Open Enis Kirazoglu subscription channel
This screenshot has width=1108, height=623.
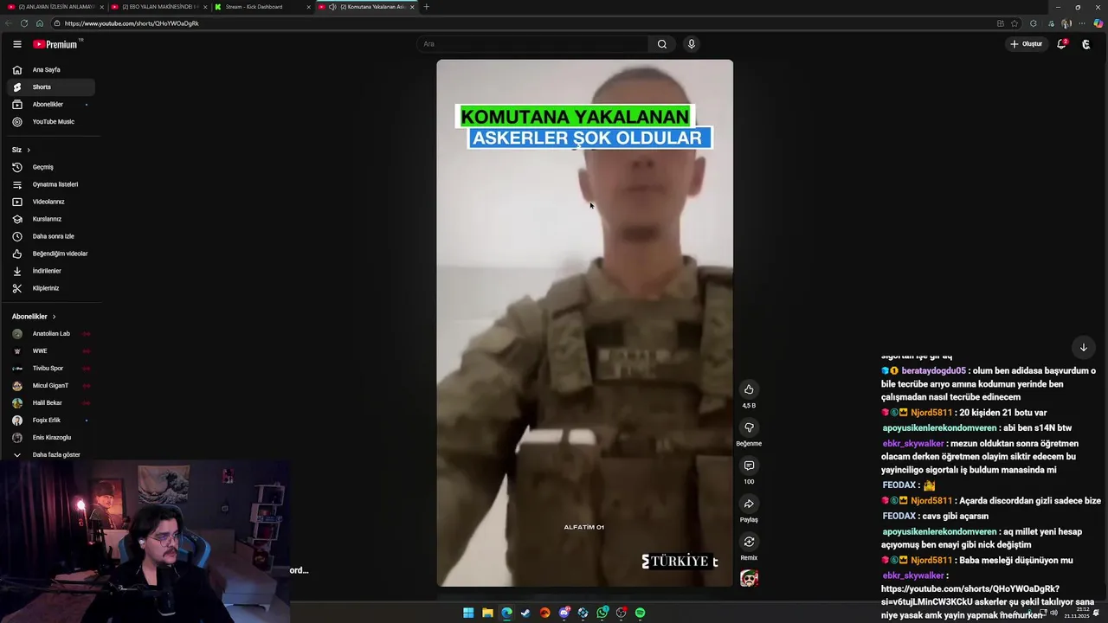point(51,438)
